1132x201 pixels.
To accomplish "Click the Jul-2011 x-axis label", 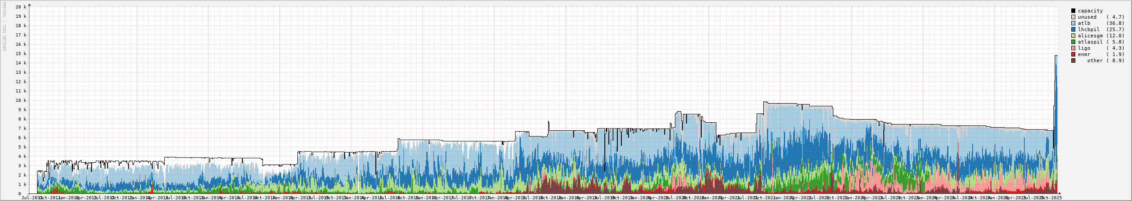I will (x=31, y=197).
